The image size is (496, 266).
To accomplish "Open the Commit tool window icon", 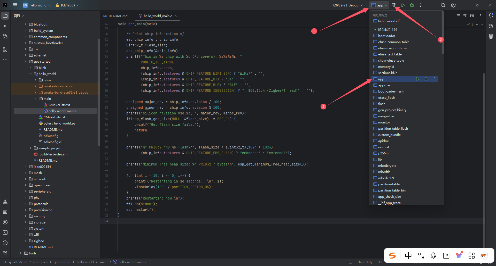I will tap(5, 26).
